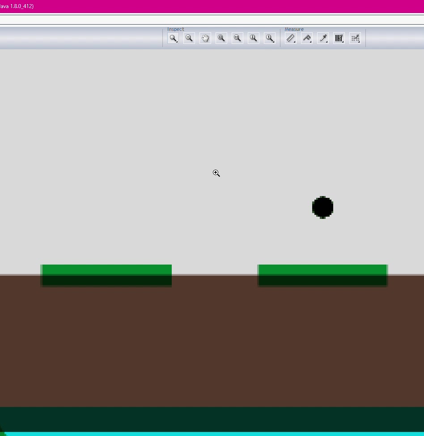The height and width of the screenshot is (436, 424).
Task: Select the Zoom In magnifier tool
Action: [173, 38]
